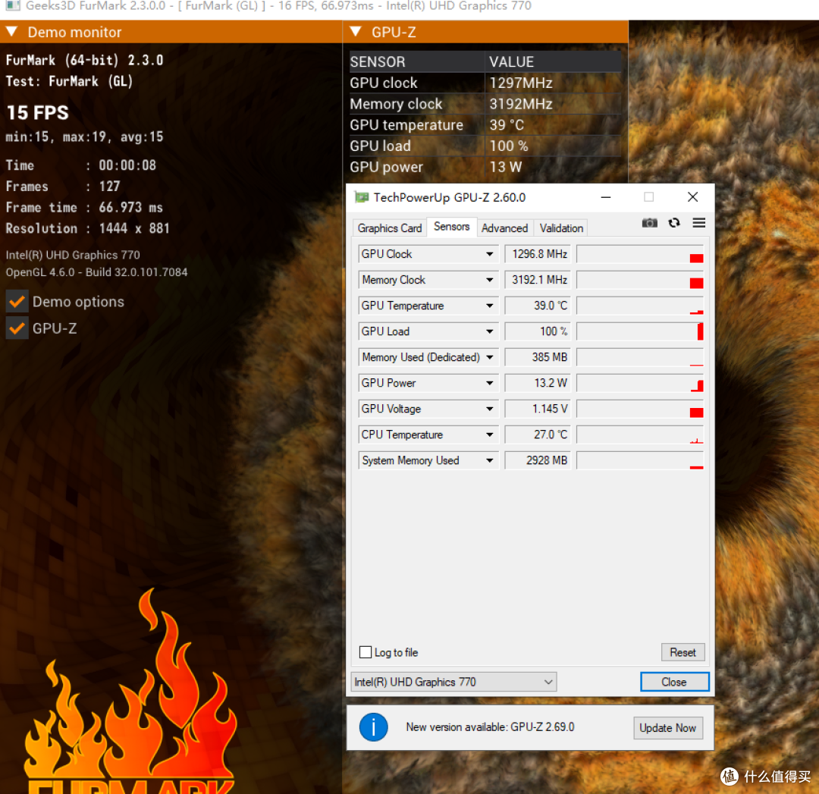The image size is (819, 794).
Task: Open the CPU Temperature sensor dropdown
Action: click(x=489, y=435)
